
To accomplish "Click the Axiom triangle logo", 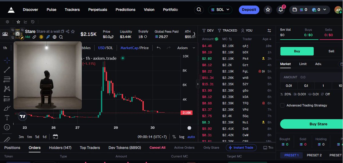I will (11, 10).
